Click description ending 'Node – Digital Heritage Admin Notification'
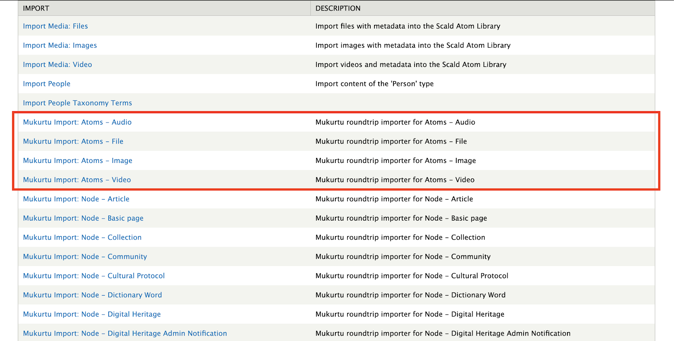 tap(443, 333)
